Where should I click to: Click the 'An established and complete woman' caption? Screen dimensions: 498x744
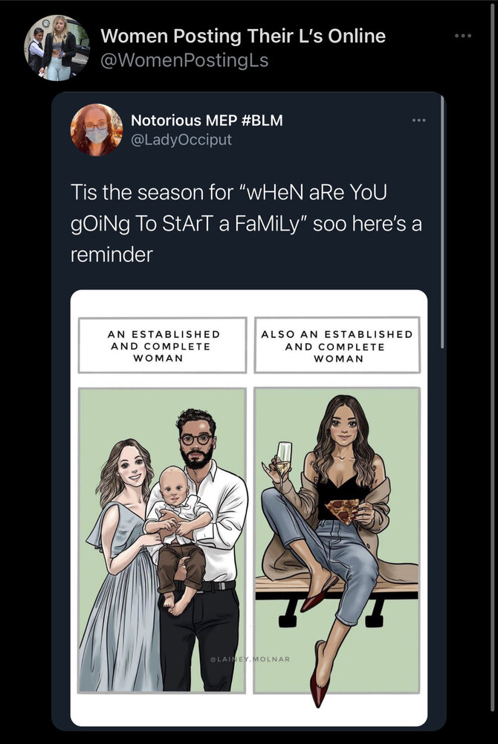click(x=163, y=345)
